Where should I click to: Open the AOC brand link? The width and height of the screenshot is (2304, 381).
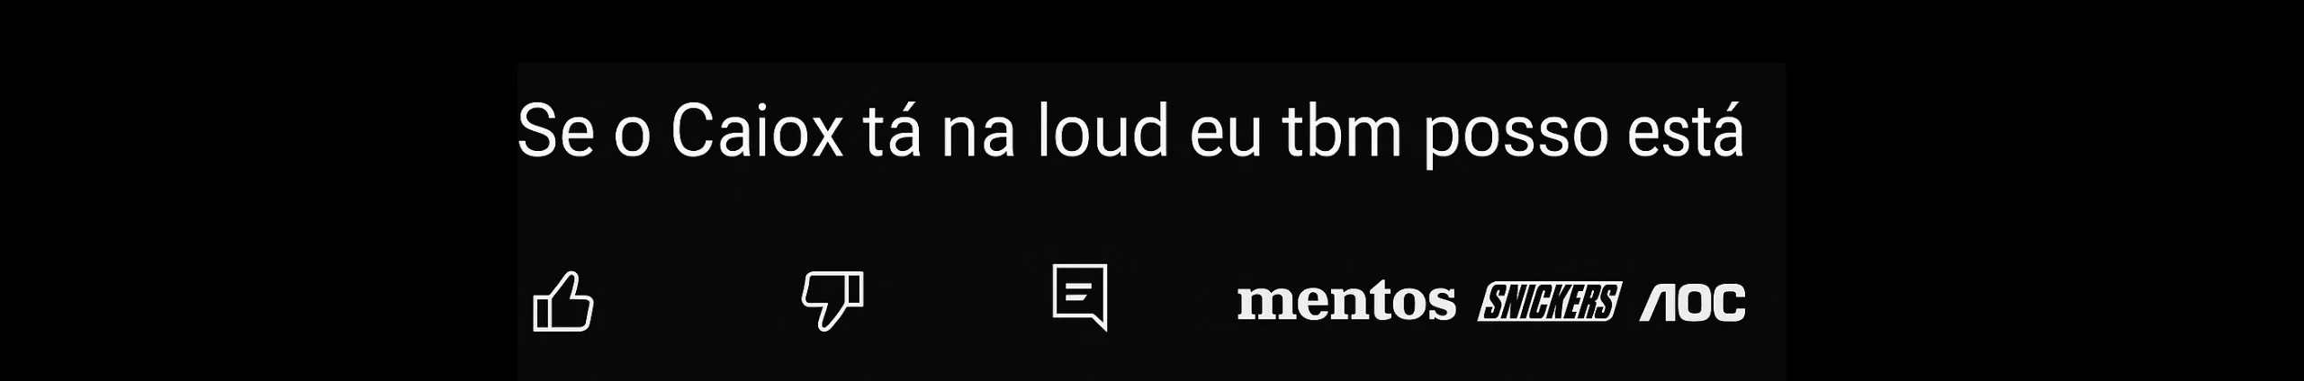click(x=1693, y=302)
